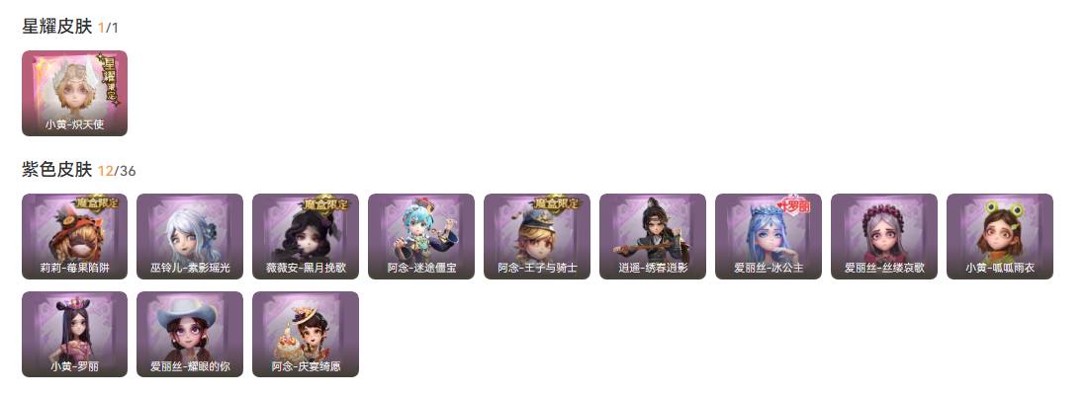The width and height of the screenshot is (1088, 397).
Task: Select the 阿念-迷途僵宝 skin
Action: [421, 236]
